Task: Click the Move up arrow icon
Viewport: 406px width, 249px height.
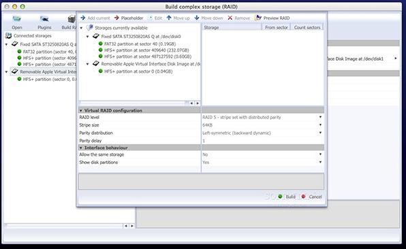Action: (x=169, y=18)
